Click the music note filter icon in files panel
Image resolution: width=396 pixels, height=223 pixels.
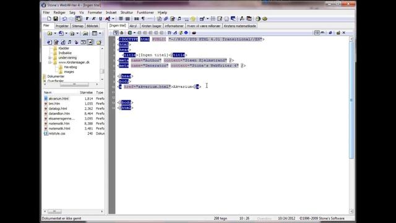click(x=69, y=42)
